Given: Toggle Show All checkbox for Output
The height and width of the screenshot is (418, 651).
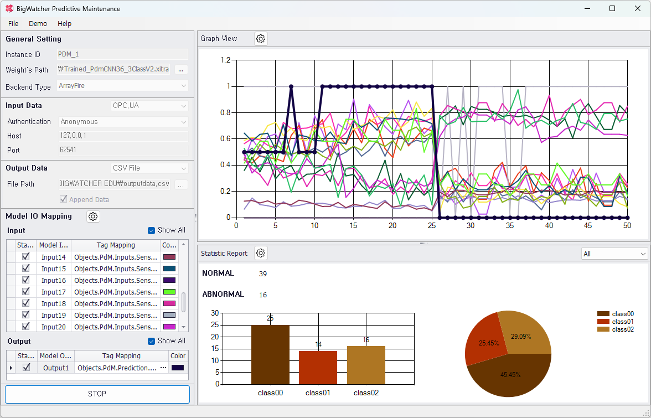Looking at the screenshot, I should 152,341.
